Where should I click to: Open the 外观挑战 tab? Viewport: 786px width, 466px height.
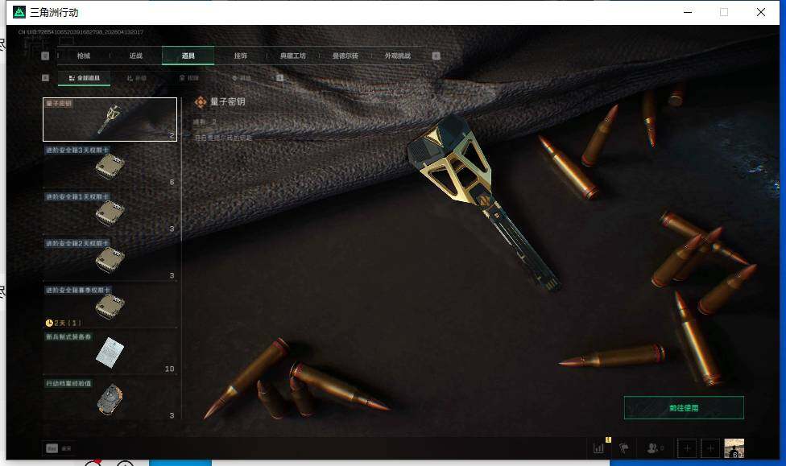[x=398, y=56]
